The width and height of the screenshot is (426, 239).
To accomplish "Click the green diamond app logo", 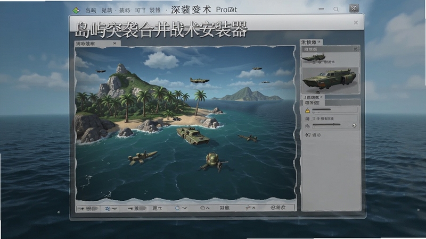I will (x=76, y=10).
